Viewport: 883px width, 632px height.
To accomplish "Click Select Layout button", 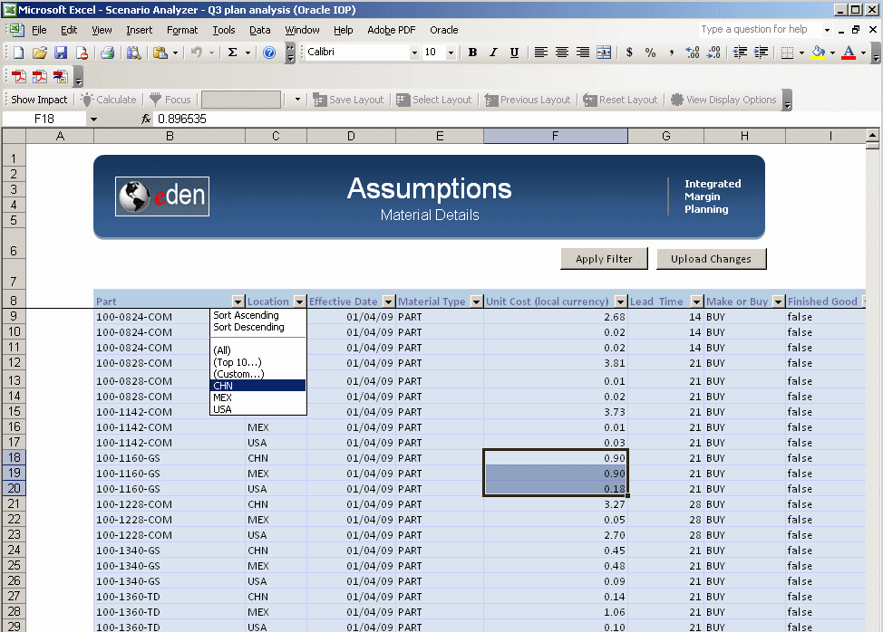I will tap(433, 100).
